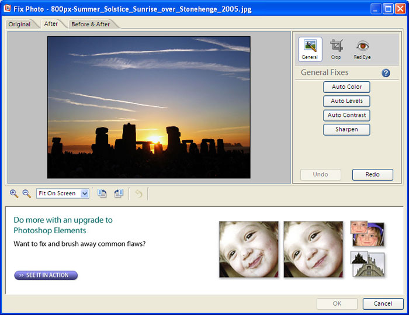
Task: Select the Crop tool icon
Action: (336, 49)
